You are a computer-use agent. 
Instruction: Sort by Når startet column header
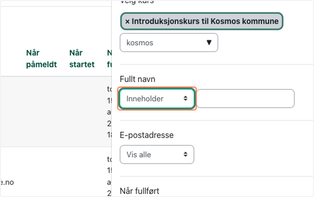click(x=82, y=59)
